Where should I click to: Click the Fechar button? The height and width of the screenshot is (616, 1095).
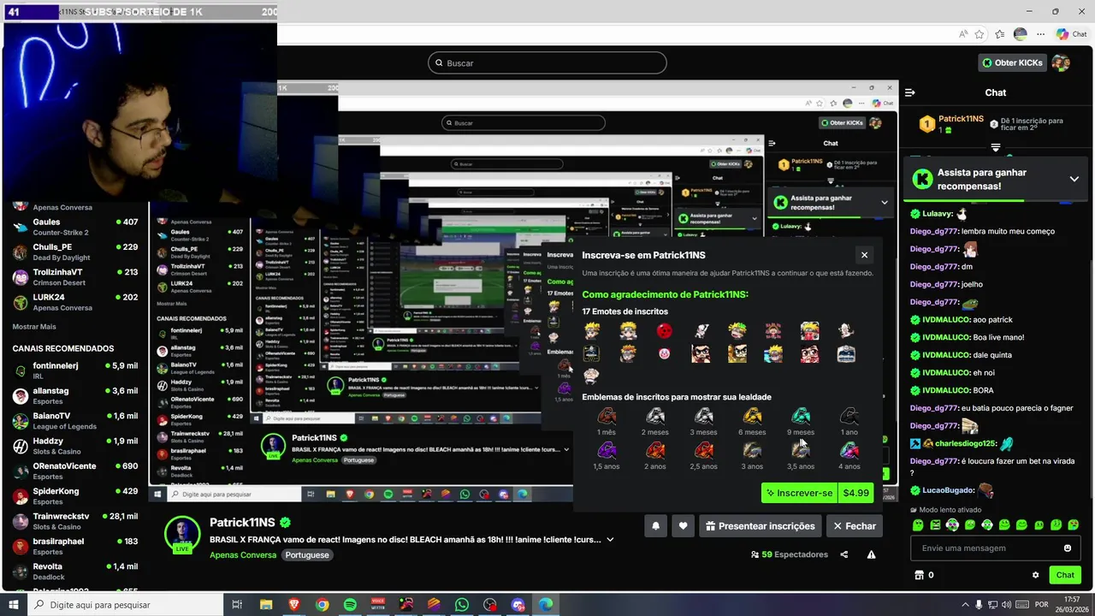[x=855, y=526]
